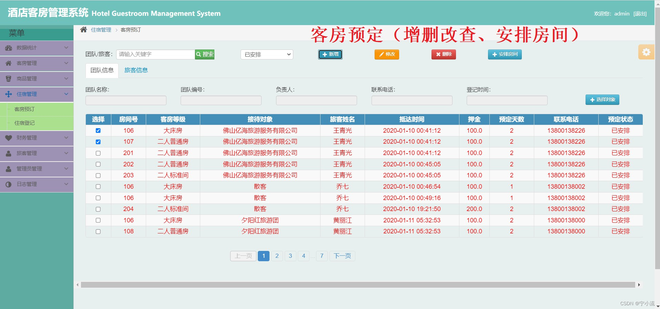
Task: Tick checkbox of 乔七 row dated 00:46:54
Action: coord(98,187)
